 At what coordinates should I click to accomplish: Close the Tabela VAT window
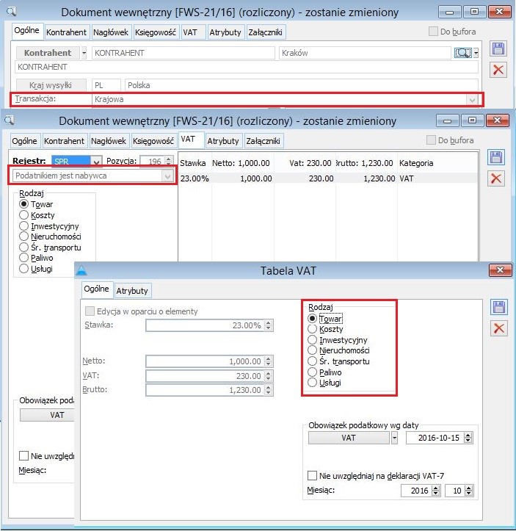tap(500, 270)
